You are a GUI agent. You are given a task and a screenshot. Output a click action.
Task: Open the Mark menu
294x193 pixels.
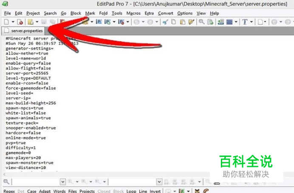pyautogui.click(x=90, y=13)
